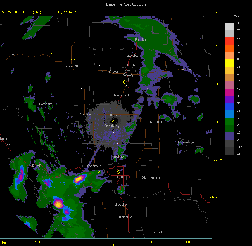Click the km unit label at bottom left
The image size is (252, 246).
point(4,243)
